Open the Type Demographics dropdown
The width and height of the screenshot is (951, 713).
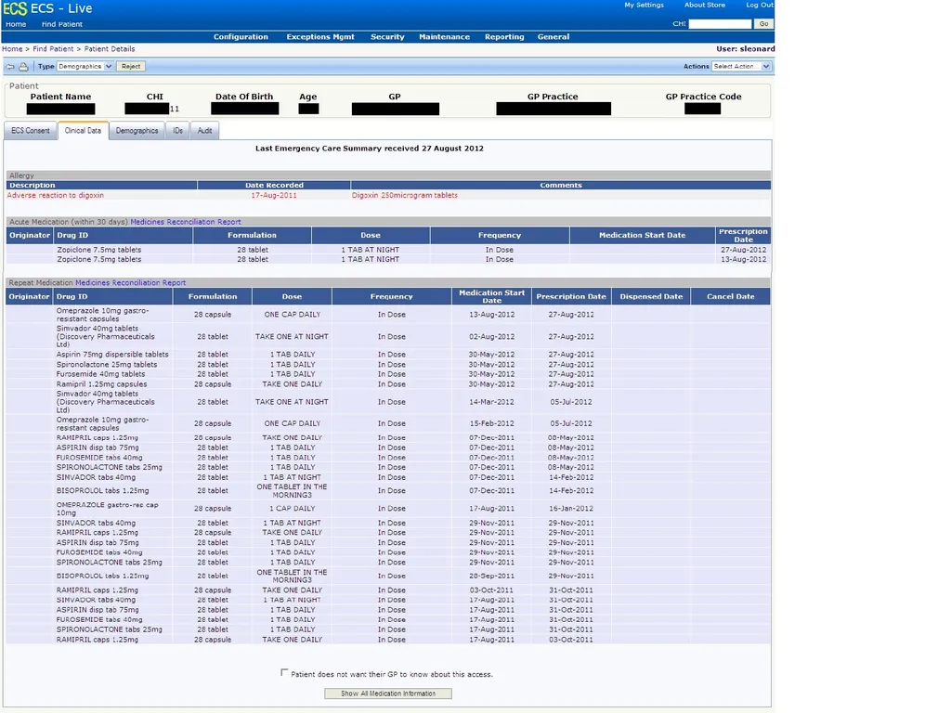[x=85, y=66]
